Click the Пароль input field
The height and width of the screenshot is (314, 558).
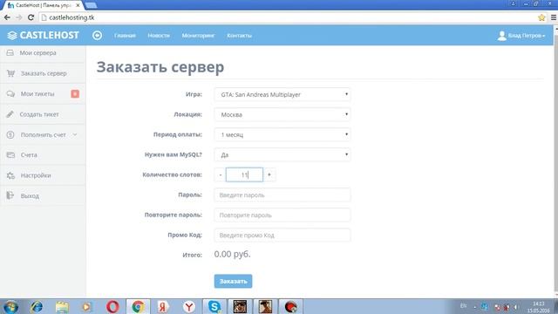coord(282,195)
